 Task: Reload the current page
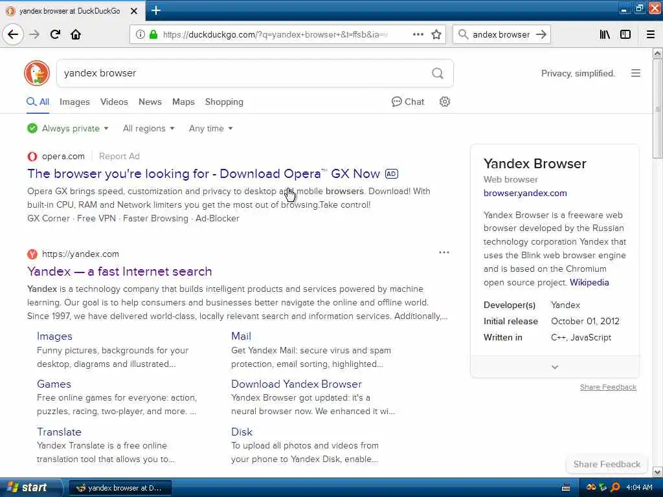point(55,35)
